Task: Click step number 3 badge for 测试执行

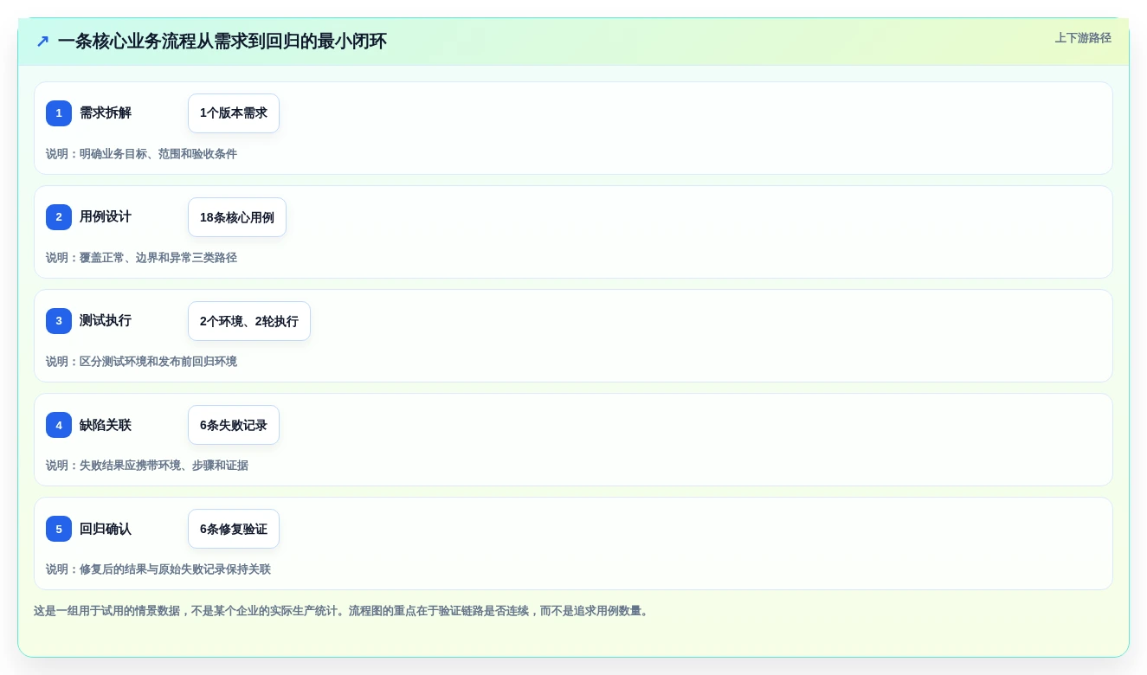Action: [x=59, y=321]
